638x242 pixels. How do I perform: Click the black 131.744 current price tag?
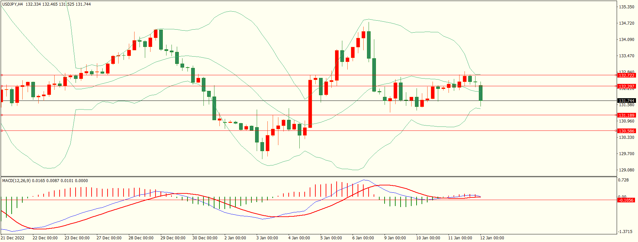[x=626, y=101]
